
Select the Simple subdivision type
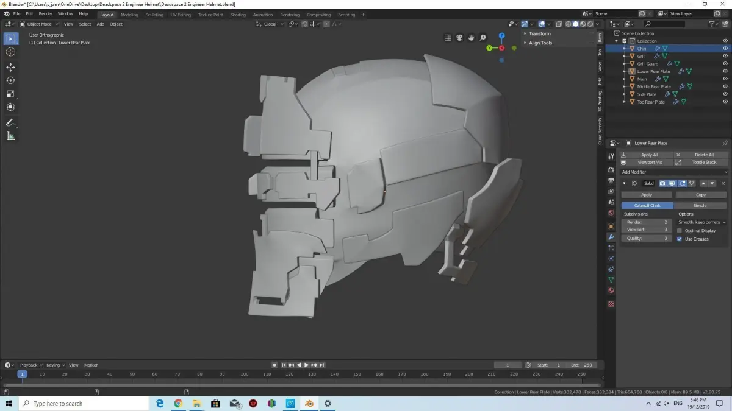pyautogui.click(x=700, y=205)
